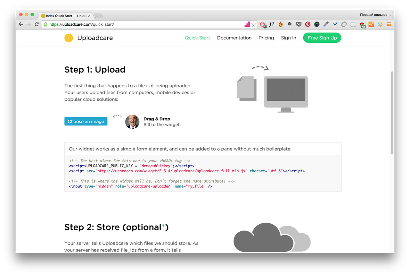Viewport: 410px width, 276px height.
Task: Open the Chrome hamburger menu
Action: coord(389,24)
